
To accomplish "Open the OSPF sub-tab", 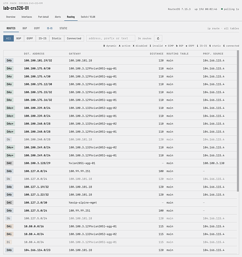I will (x=37, y=28).
